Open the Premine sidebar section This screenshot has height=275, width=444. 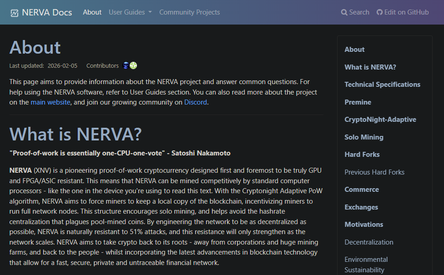pos(358,102)
